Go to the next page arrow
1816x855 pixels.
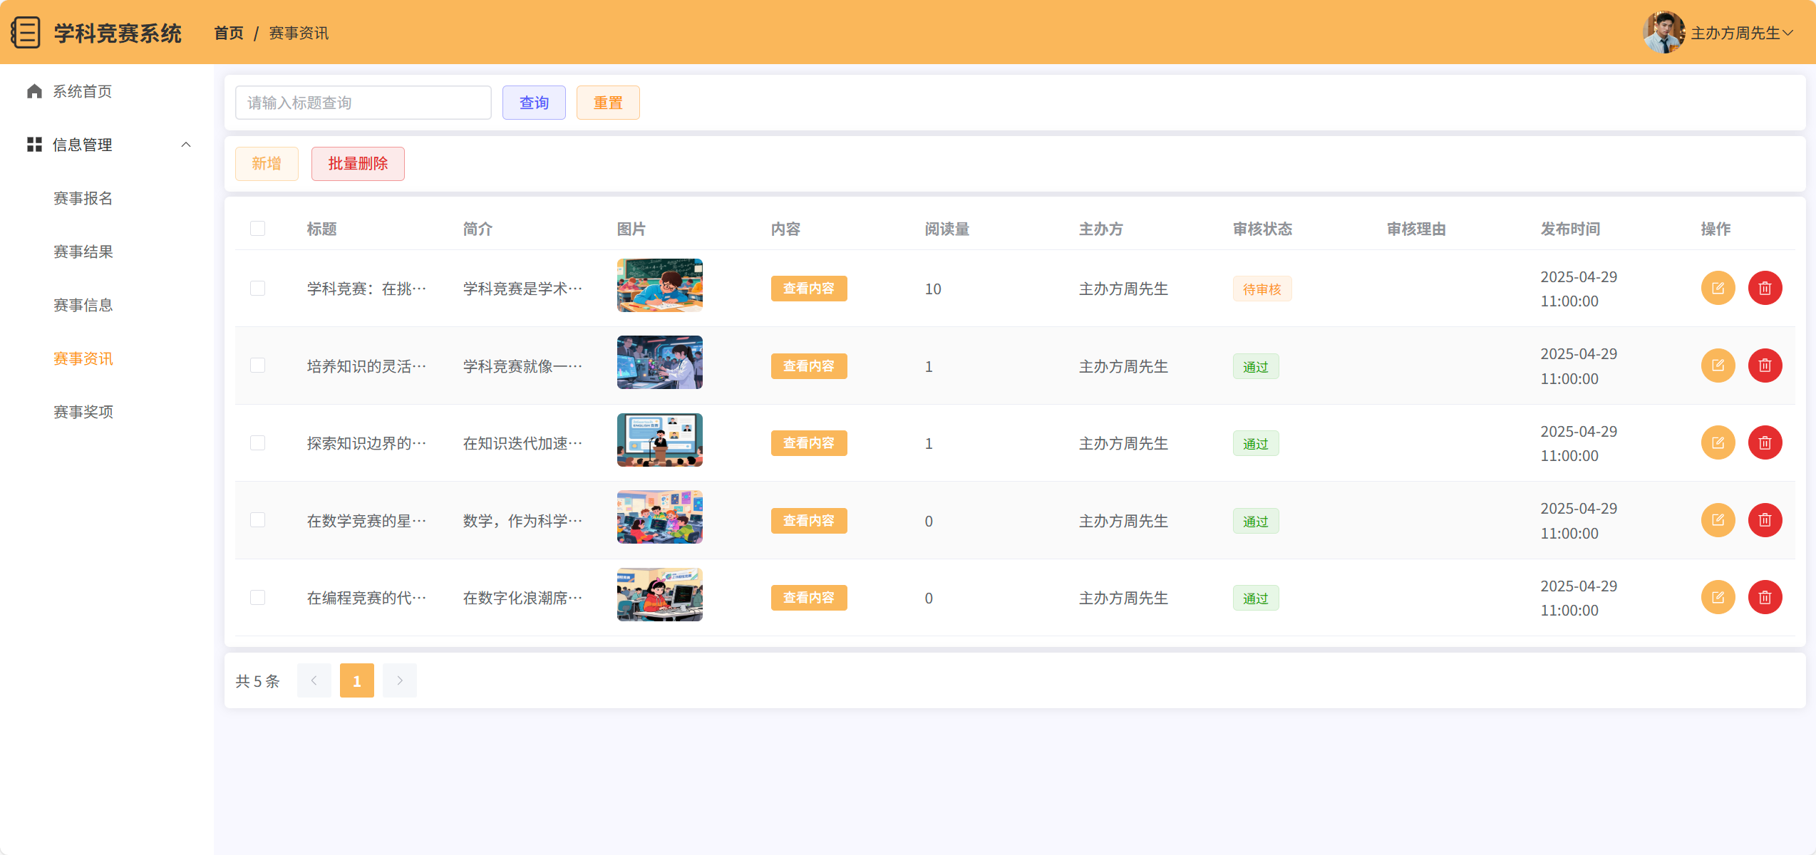[400, 680]
